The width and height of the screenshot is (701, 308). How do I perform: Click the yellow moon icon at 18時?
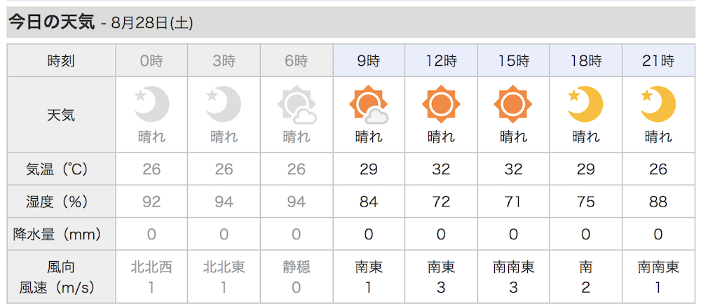(x=585, y=104)
